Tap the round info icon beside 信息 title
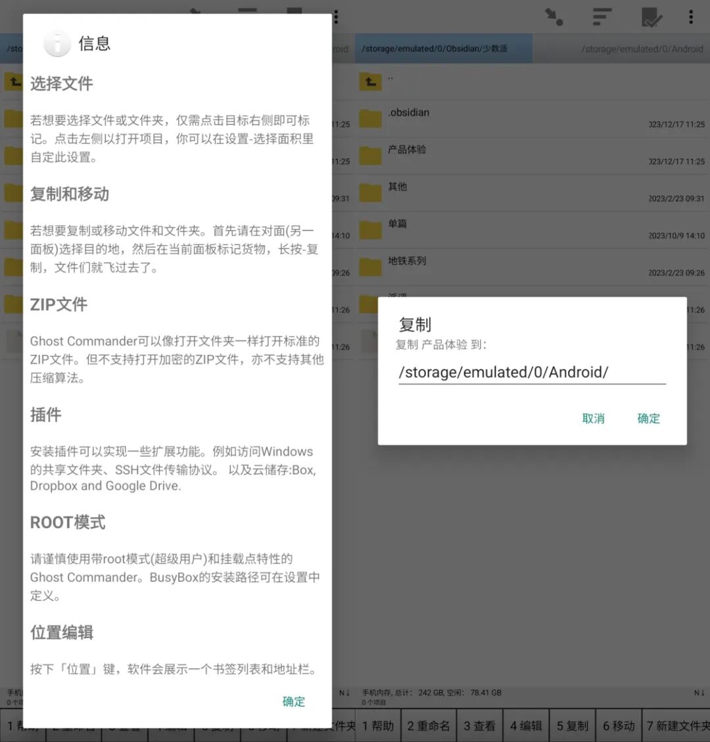Viewport: 710px width, 742px height. pyautogui.click(x=57, y=43)
